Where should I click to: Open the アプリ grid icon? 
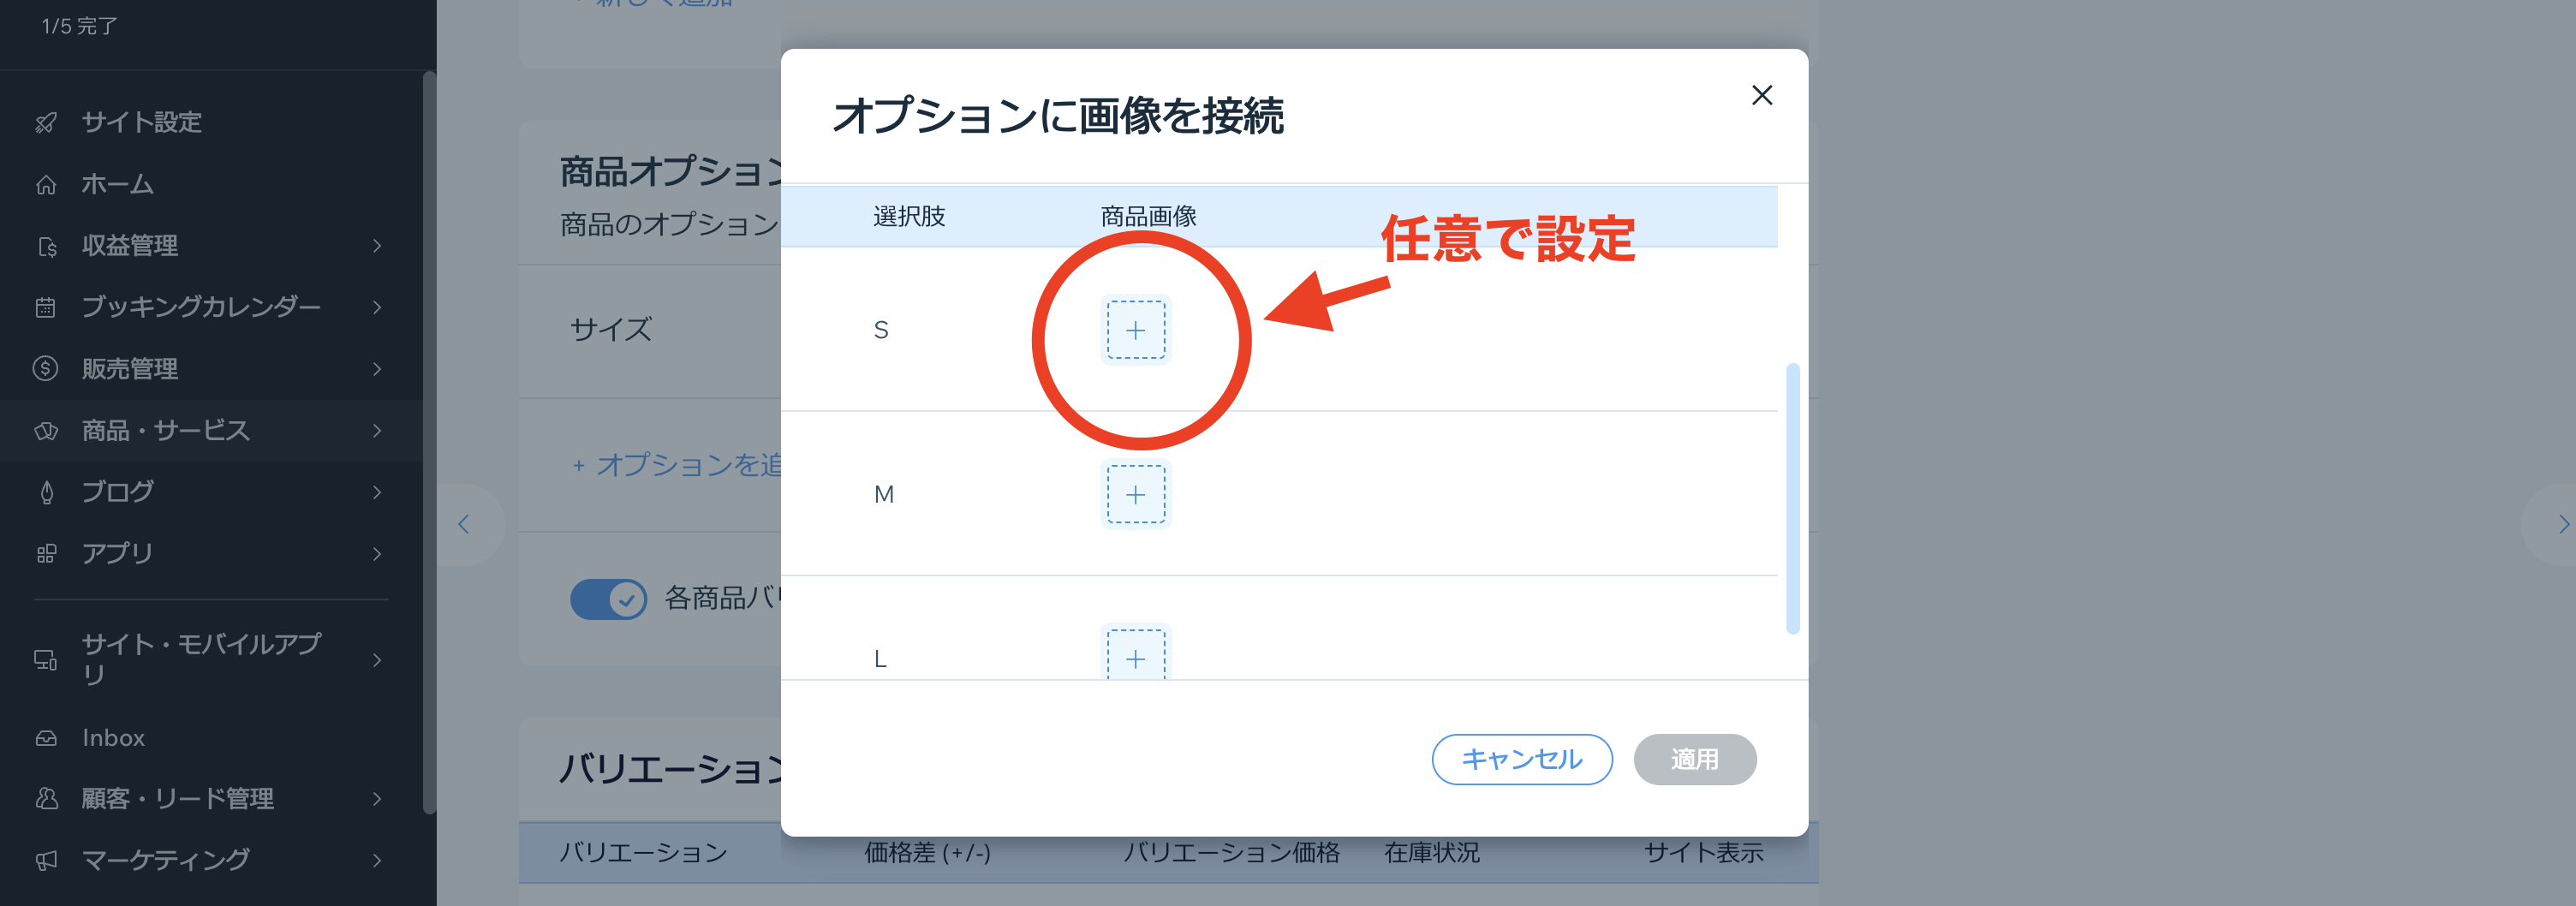tap(45, 553)
